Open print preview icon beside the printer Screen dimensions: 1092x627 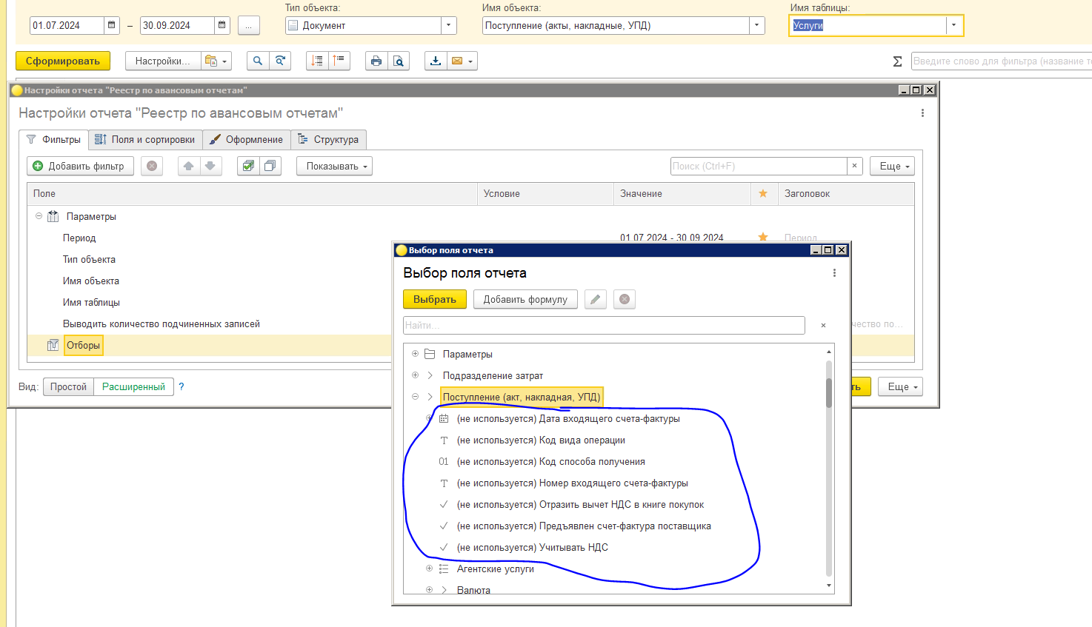click(399, 61)
